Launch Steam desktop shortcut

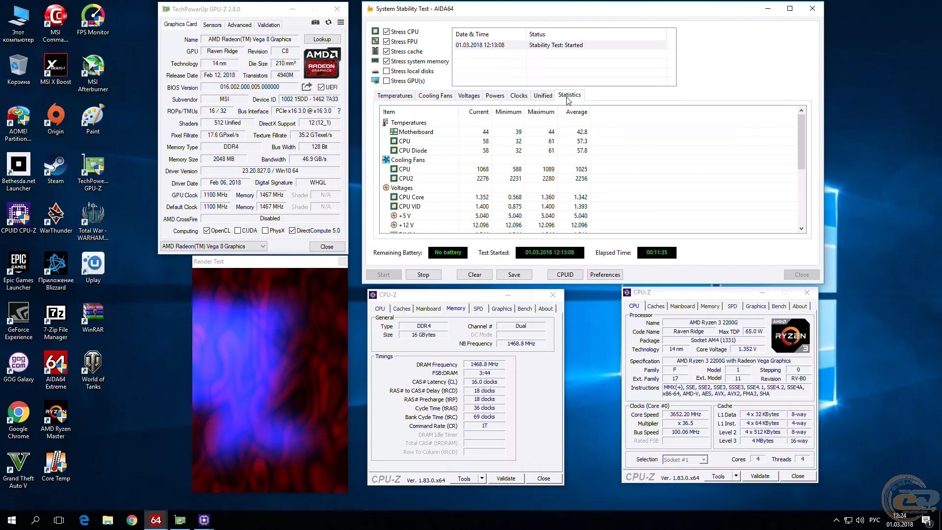coord(55,169)
